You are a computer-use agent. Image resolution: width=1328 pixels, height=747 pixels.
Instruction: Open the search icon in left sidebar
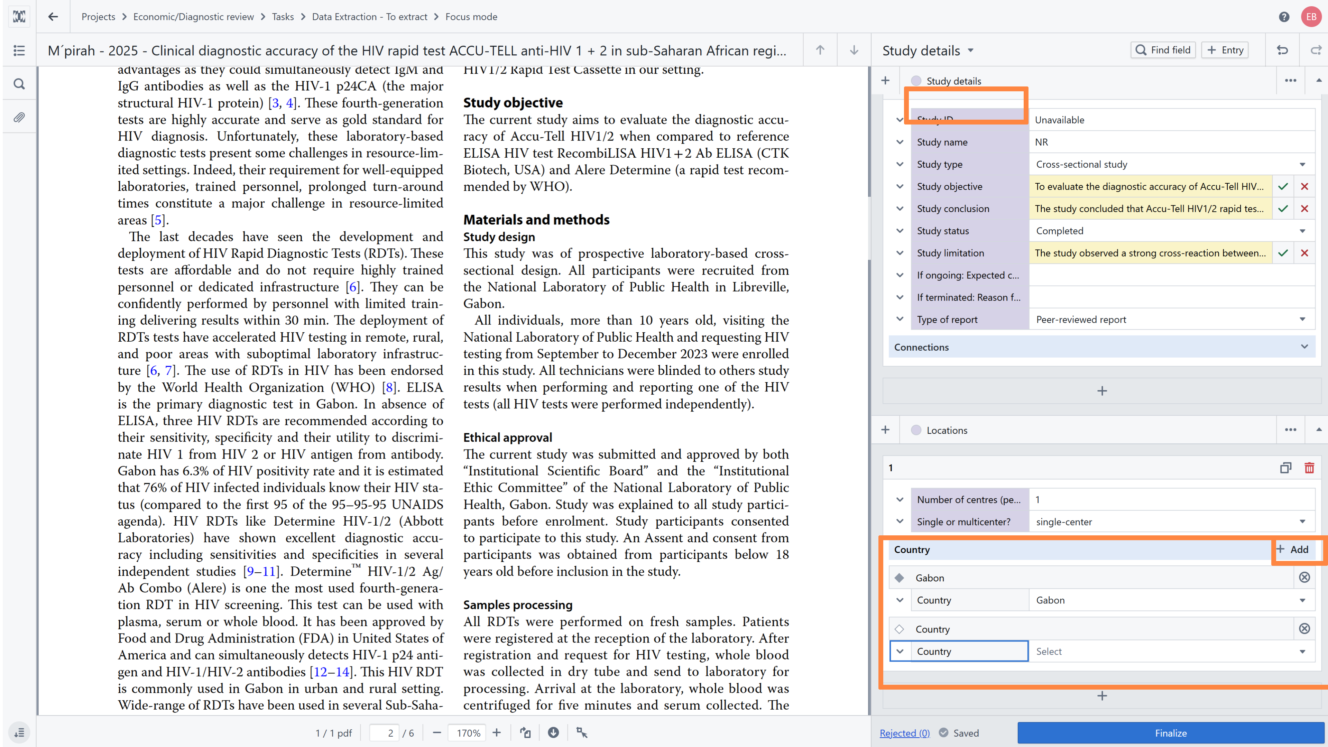pyautogui.click(x=19, y=83)
